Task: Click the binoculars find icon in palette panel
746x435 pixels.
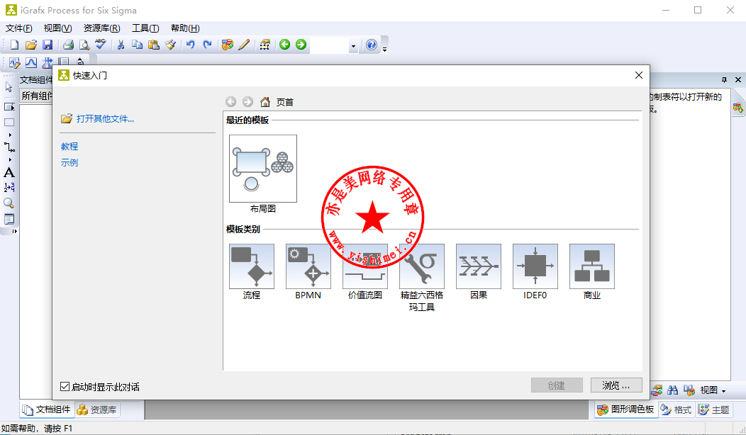Action: coord(673,390)
